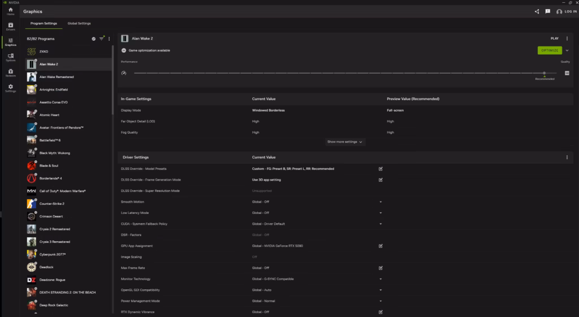Open the Home page in sidebar
Image resolution: width=579 pixels, height=317 pixels.
click(10, 11)
